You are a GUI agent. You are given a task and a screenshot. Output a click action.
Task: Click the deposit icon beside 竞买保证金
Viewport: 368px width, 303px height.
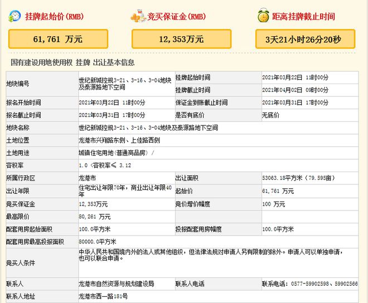[137, 17]
